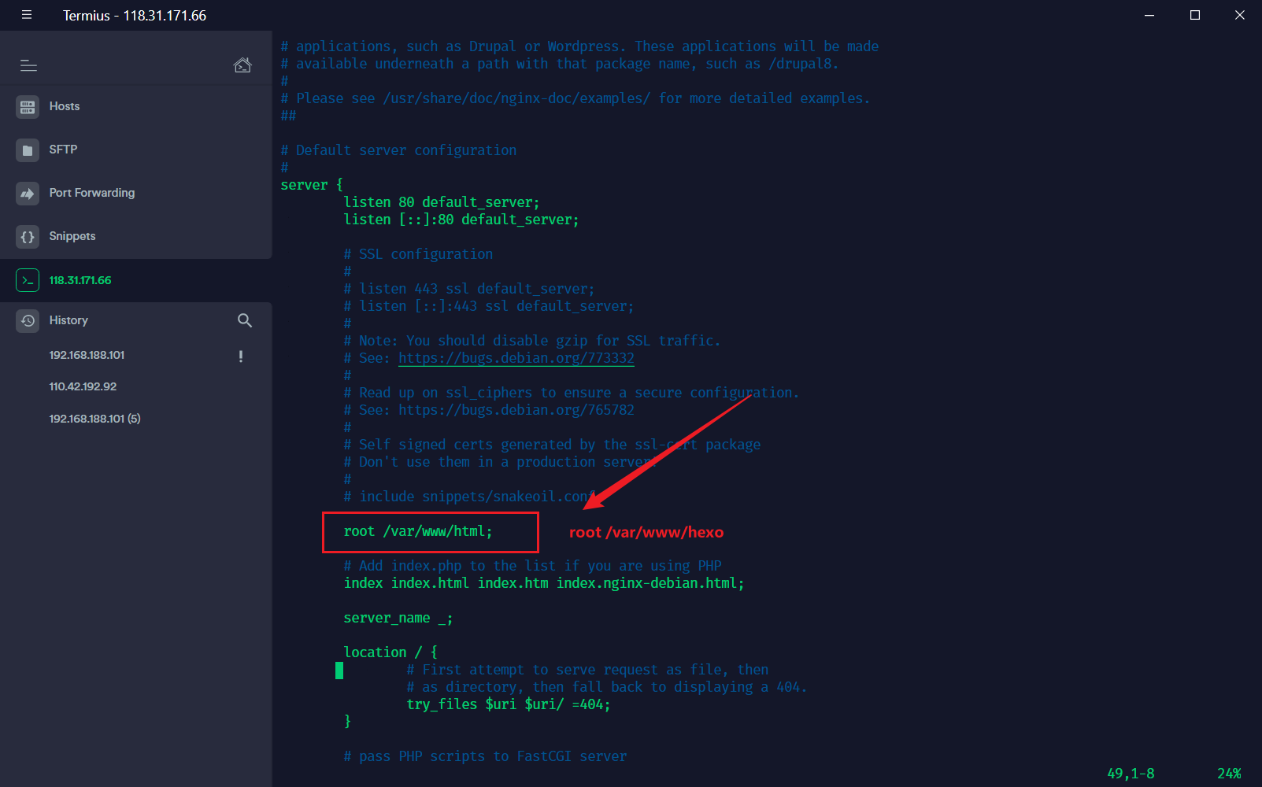This screenshot has width=1262, height=787.
Task: Toggle the hamburger menu in the title bar
Action: (x=26, y=14)
